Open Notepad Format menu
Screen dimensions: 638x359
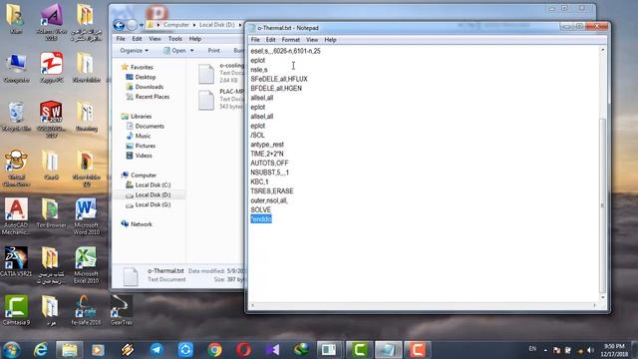290,40
